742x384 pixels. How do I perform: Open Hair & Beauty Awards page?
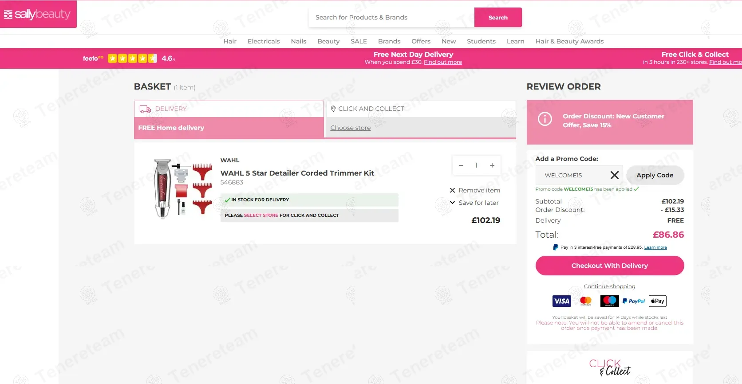(569, 41)
